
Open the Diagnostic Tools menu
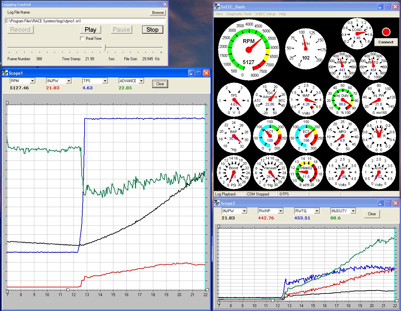pos(239,14)
